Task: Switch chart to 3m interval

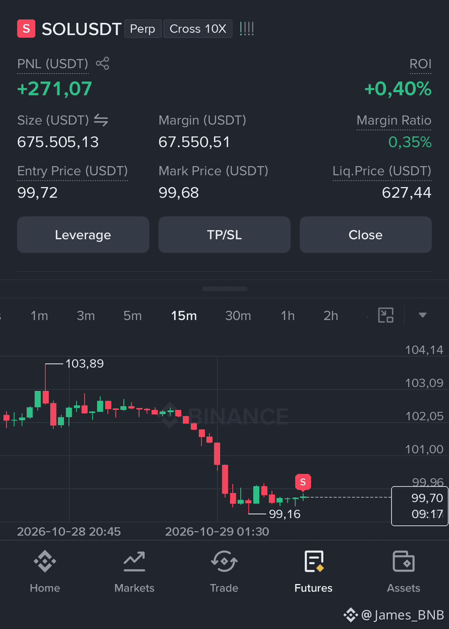Action: click(86, 316)
